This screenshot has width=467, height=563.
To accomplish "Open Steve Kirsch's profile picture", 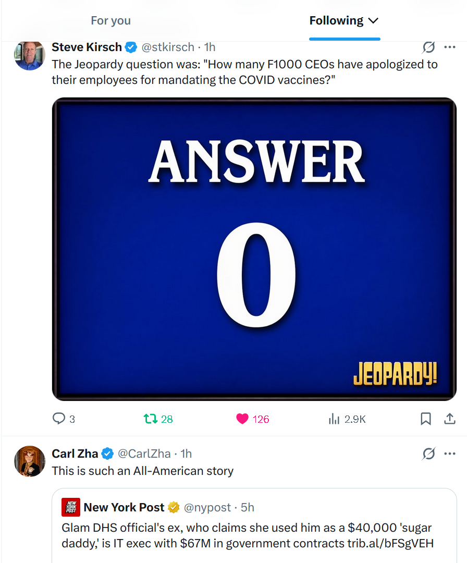I will (29, 55).
